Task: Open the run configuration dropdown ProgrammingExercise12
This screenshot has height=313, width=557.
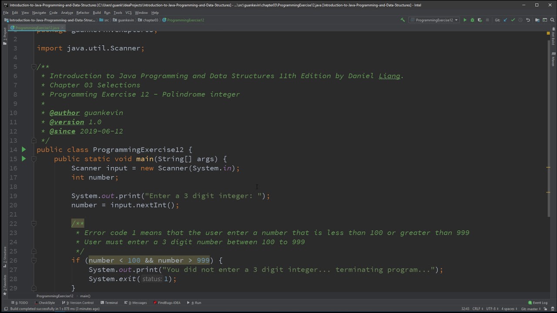Action: click(x=434, y=20)
